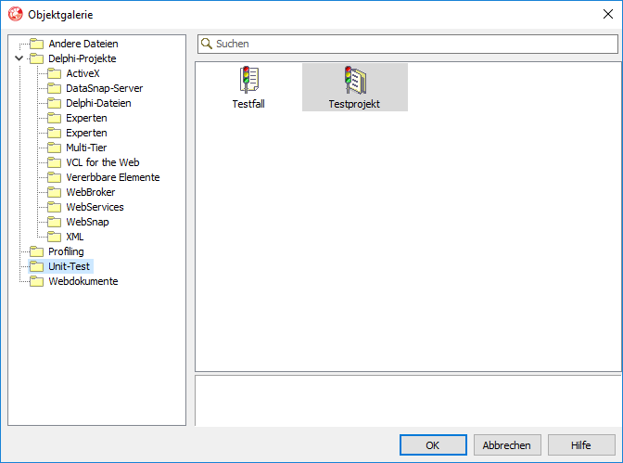The height and width of the screenshot is (463, 623).
Task: Open Hilfe via the help button
Action: point(581,445)
